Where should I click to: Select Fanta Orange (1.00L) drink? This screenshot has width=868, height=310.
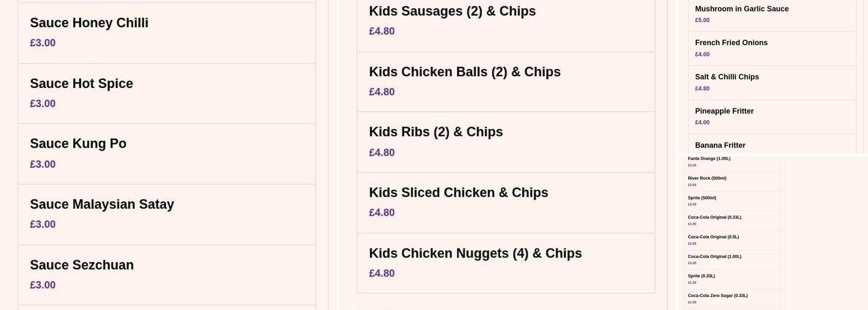[732, 162]
